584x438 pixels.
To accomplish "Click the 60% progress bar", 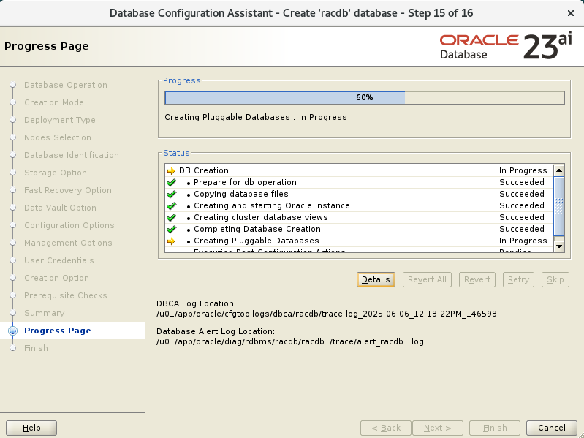I will click(x=365, y=97).
